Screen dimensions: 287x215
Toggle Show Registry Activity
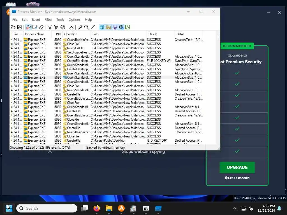pyautogui.click(x=102, y=27)
